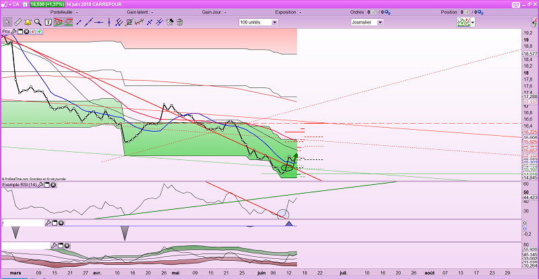Image resolution: width=539 pixels, height=279 pixels.
Task: Open the hammer and wrench settings tool
Action: point(170,22)
